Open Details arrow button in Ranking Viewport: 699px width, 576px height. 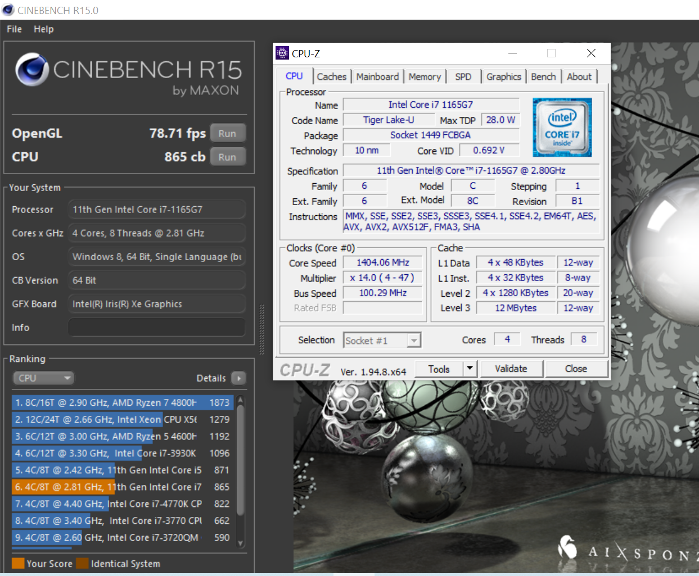[x=239, y=378]
